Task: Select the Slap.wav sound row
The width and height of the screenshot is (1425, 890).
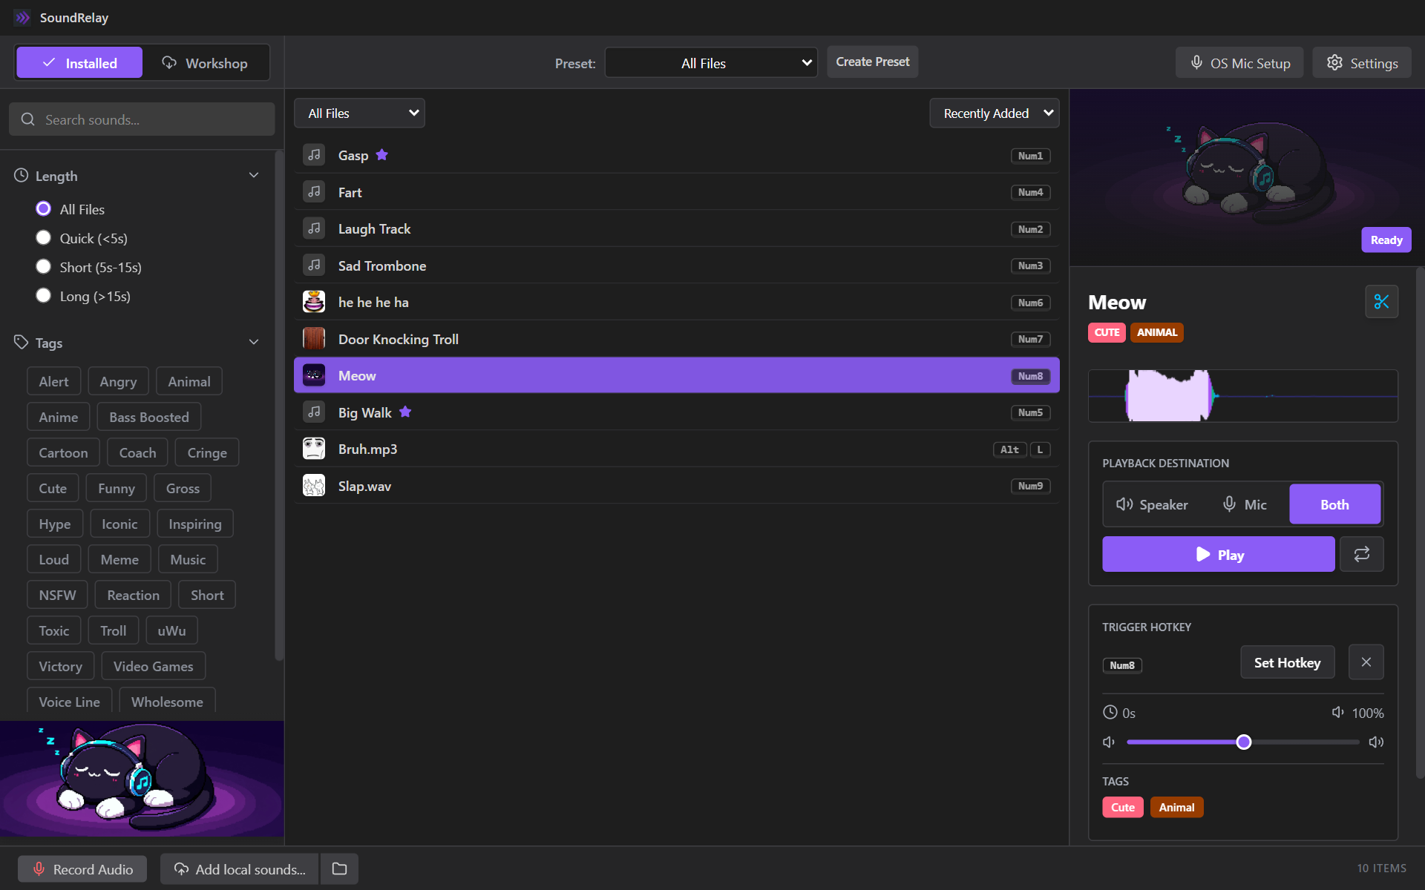Action: (x=676, y=486)
